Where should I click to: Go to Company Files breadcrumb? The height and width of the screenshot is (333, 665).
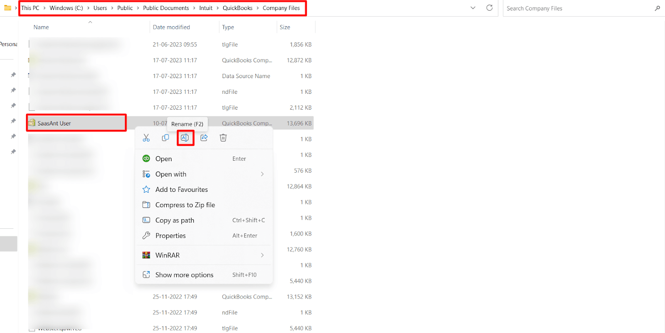pyautogui.click(x=281, y=8)
